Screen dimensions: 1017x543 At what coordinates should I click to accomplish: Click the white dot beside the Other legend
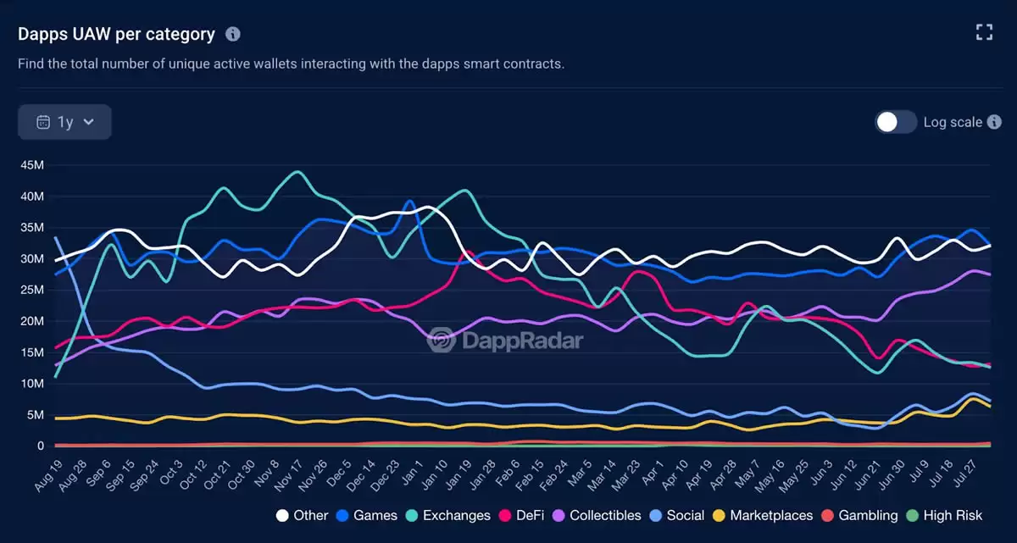pyautogui.click(x=285, y=515)
